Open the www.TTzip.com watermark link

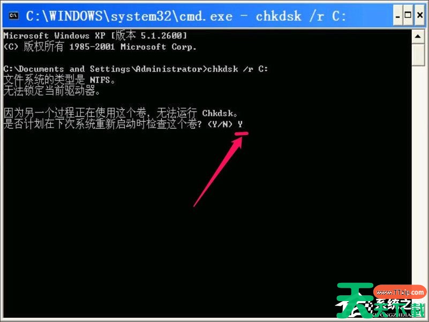click(x=400, y=293)
